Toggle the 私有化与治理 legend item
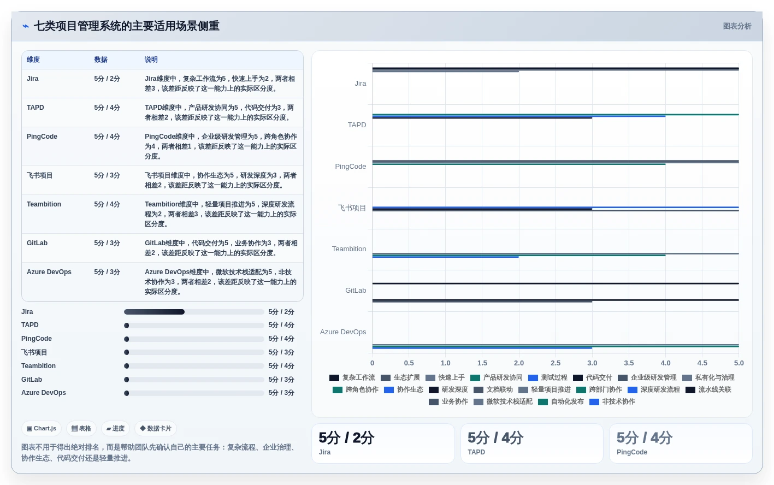This screenshot has height=485, width=774. point(708,377)
